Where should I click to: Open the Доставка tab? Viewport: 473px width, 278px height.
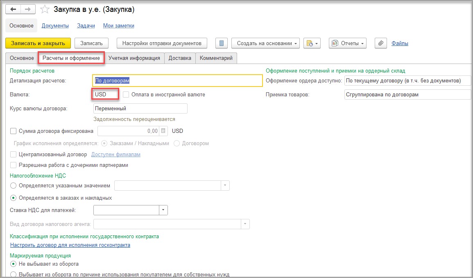tap(180, 58)
